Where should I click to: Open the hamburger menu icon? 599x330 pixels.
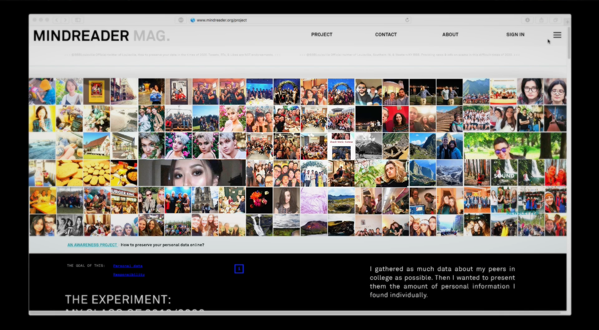(x=557, y=35)
